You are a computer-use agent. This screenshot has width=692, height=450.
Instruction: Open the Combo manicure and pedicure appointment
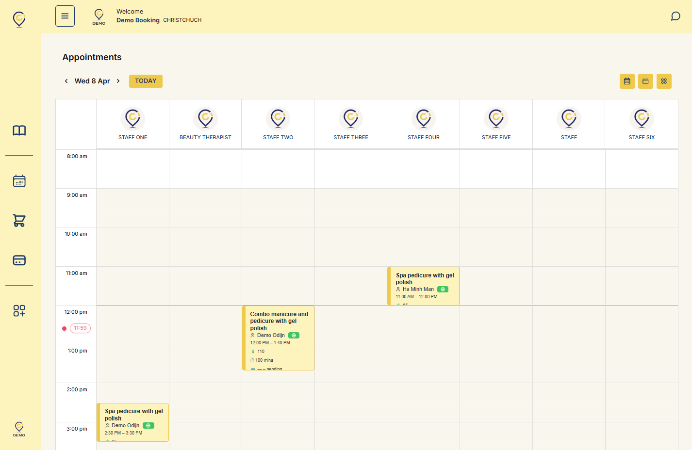click(x=279, y=338)
